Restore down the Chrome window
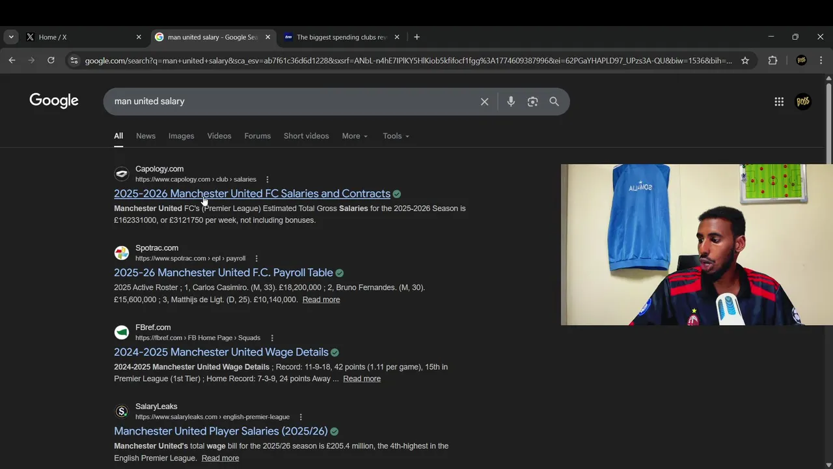Image resolution: width=833 pixels, height=469 pixels. 795,37
